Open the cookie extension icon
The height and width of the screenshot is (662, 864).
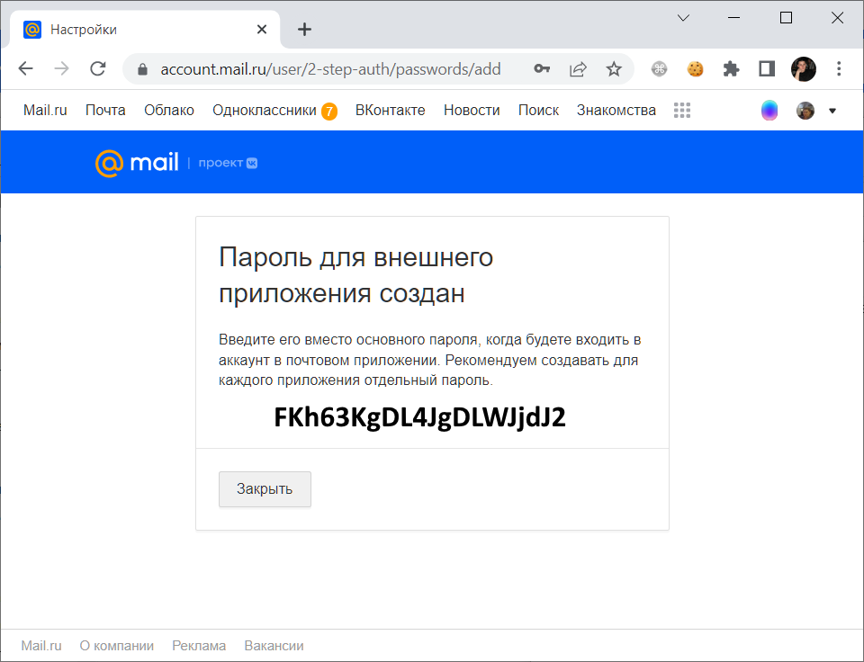695,68
